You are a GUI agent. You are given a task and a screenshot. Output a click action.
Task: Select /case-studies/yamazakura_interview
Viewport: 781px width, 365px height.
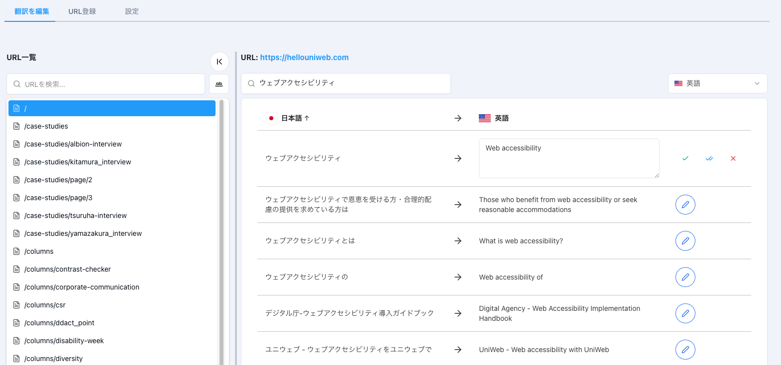[x=112, y=233]
